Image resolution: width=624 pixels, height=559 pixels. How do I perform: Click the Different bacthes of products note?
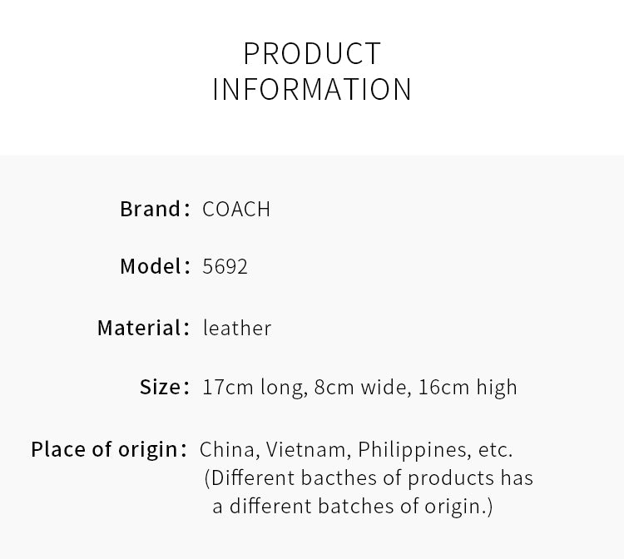point(369,477)
